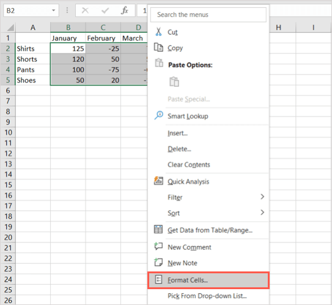Image resolution: width=332 pixels, height=305 pixels.
Task: Open the Sort menu entry
Action: click(x=208, y=213)
